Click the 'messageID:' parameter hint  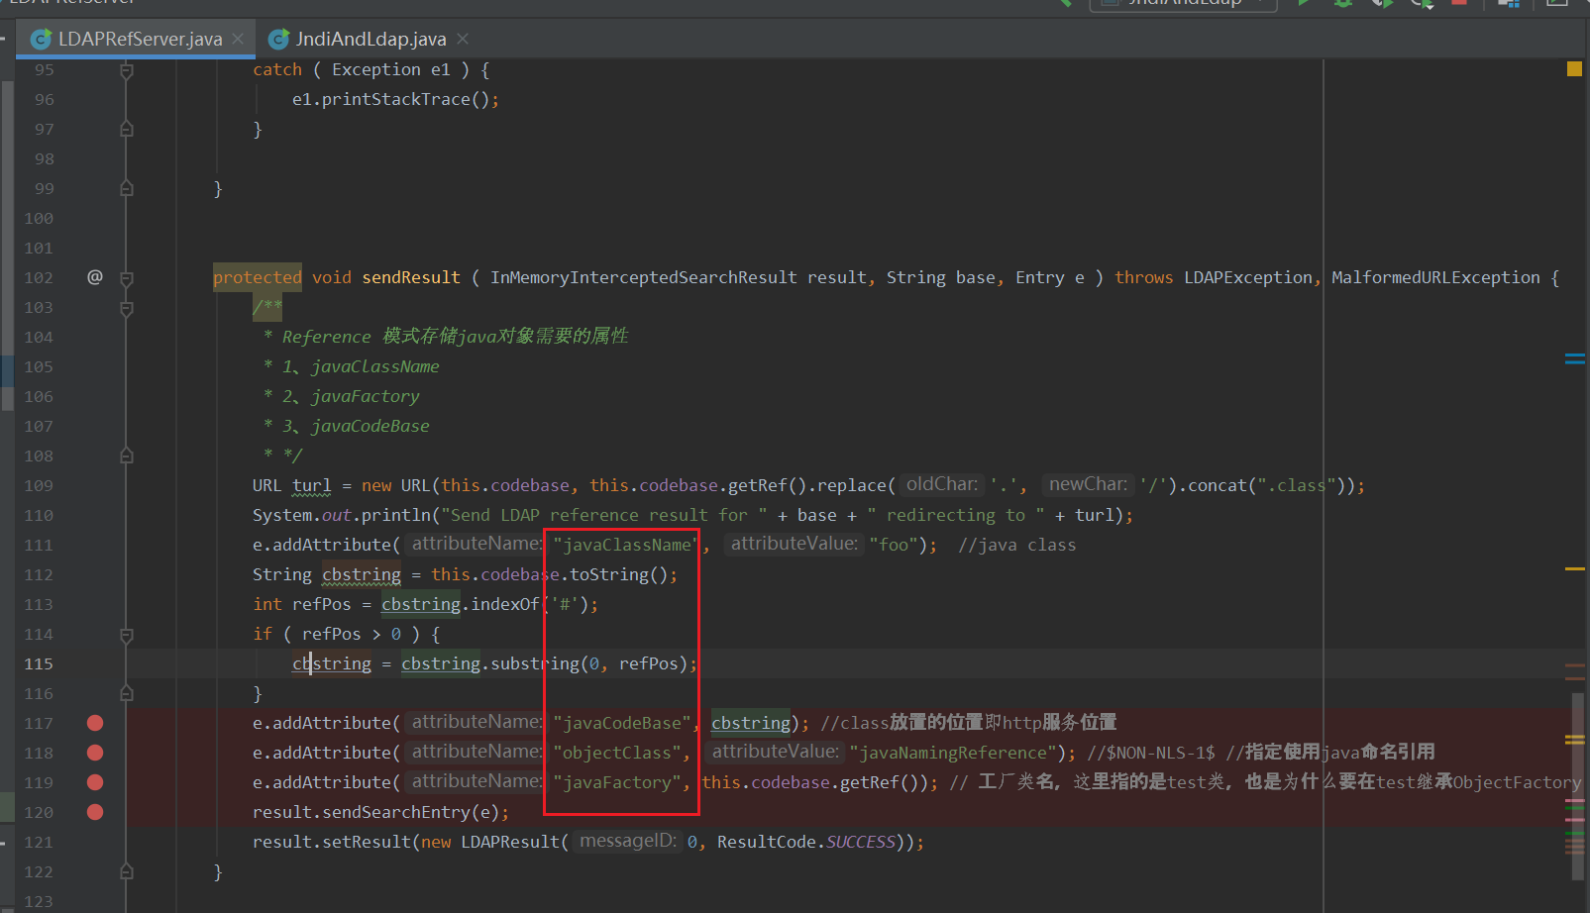click(628, 841)
